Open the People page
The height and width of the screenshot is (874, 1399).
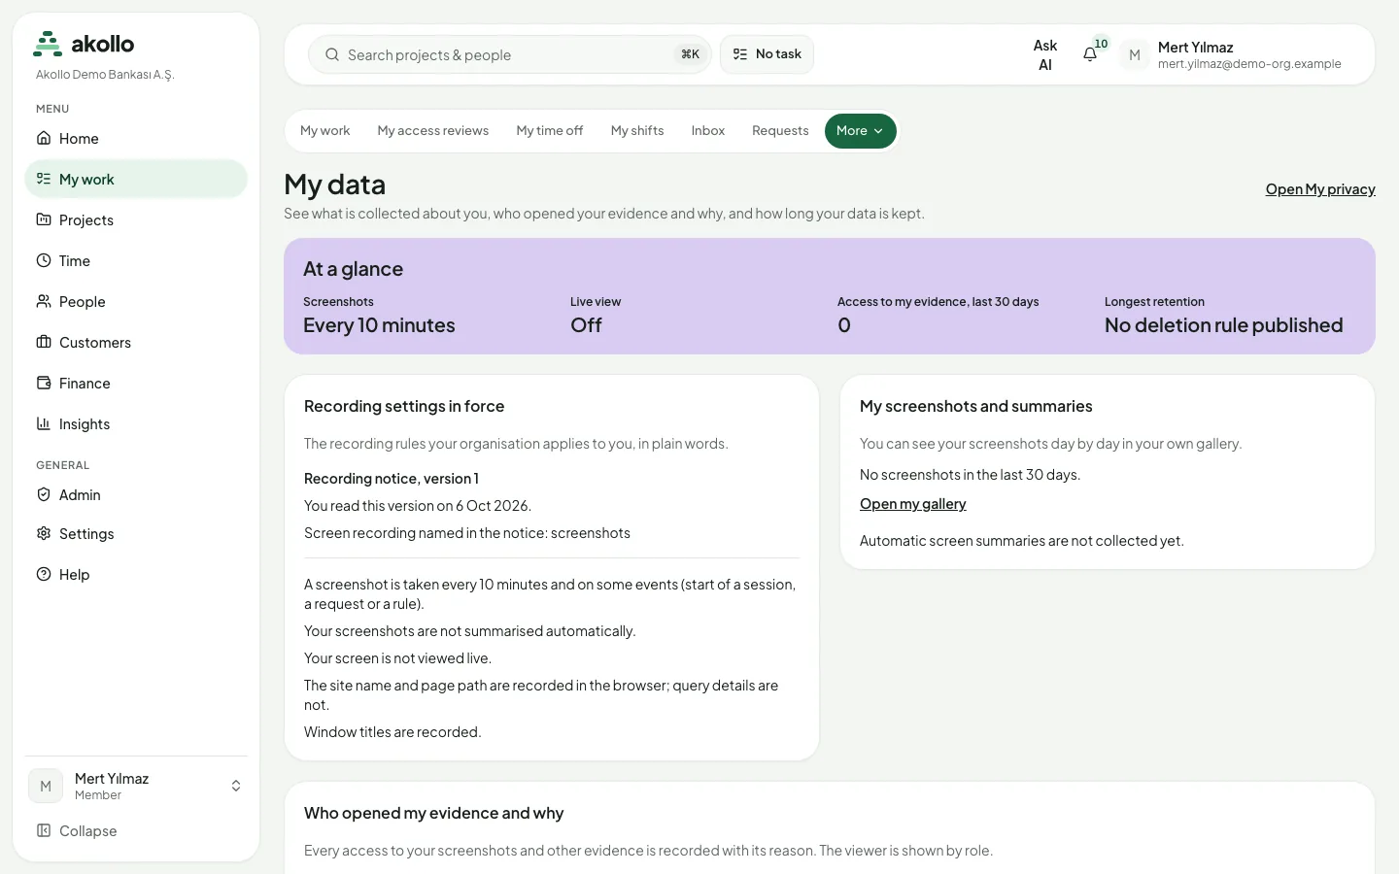[136, 302]
